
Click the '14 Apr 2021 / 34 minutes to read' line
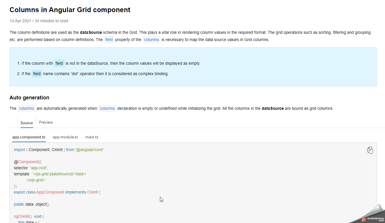(39, 21)
